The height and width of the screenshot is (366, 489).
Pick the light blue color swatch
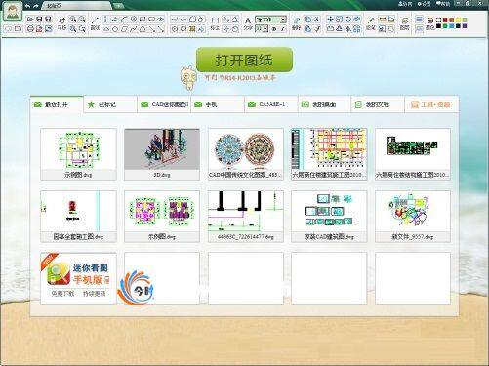coord(451,26)
